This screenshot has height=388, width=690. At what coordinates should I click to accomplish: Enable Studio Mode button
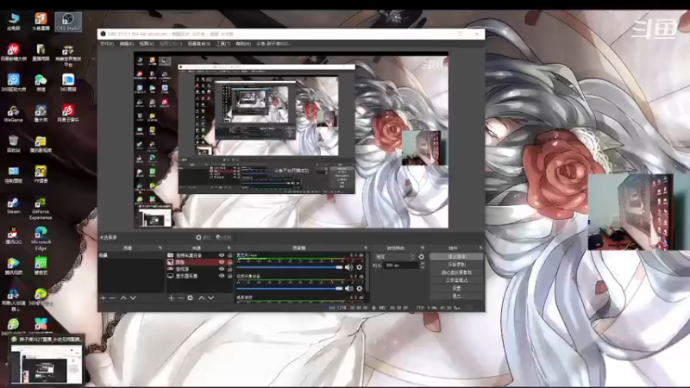456,280
